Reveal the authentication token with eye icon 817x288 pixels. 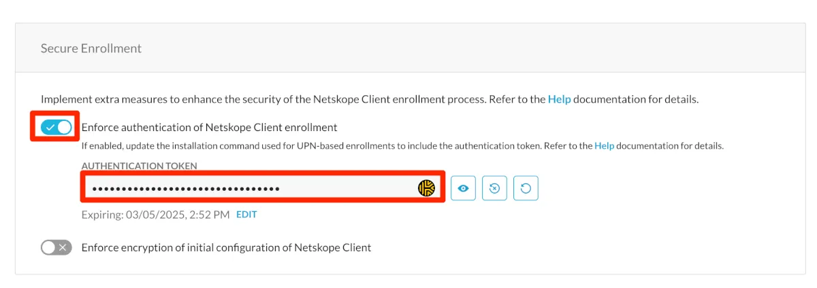pyautogui.click(x=463, y=188)
